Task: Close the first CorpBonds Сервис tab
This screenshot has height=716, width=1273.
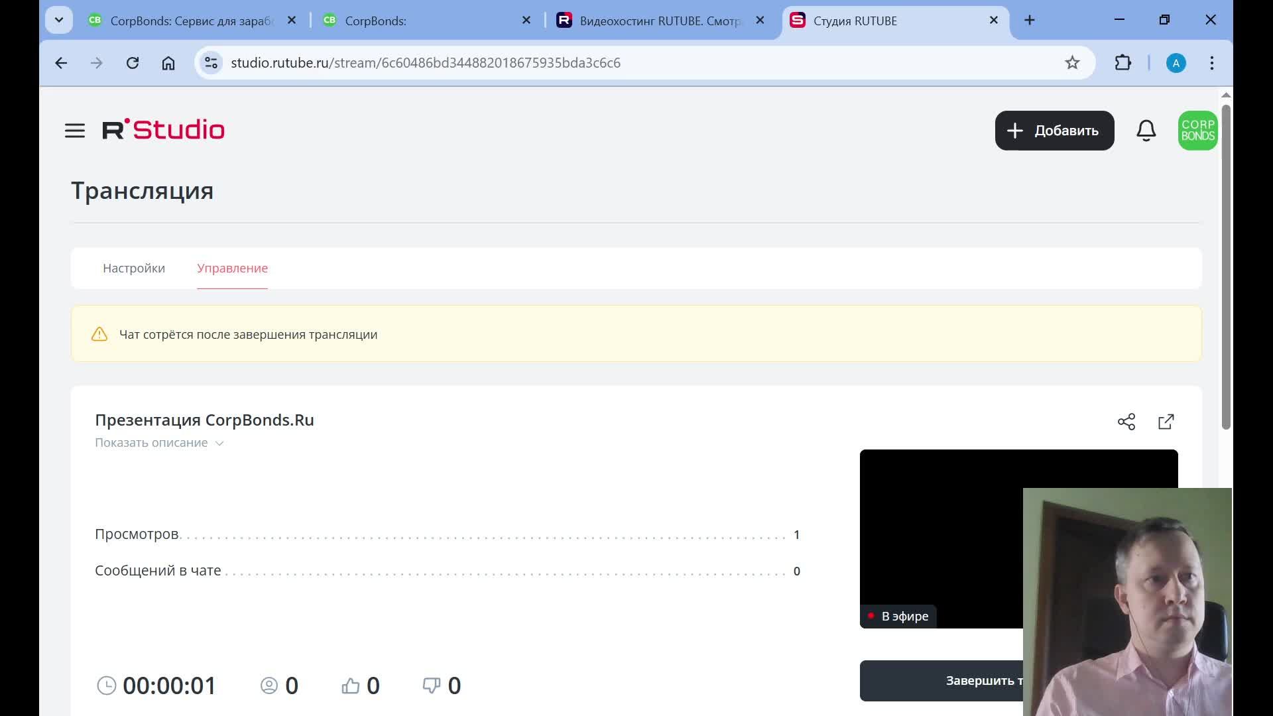Action: click(292, 21)
